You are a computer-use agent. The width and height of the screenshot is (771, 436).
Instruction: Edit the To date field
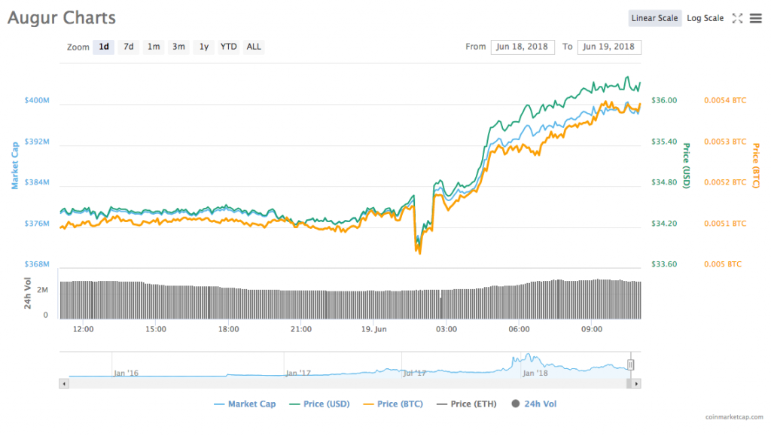pyautogui.click(x=608, y=47)
